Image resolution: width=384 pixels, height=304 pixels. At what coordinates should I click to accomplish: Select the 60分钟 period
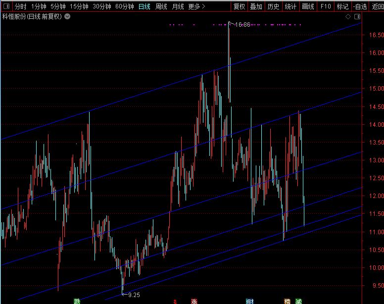coord(125,6)
